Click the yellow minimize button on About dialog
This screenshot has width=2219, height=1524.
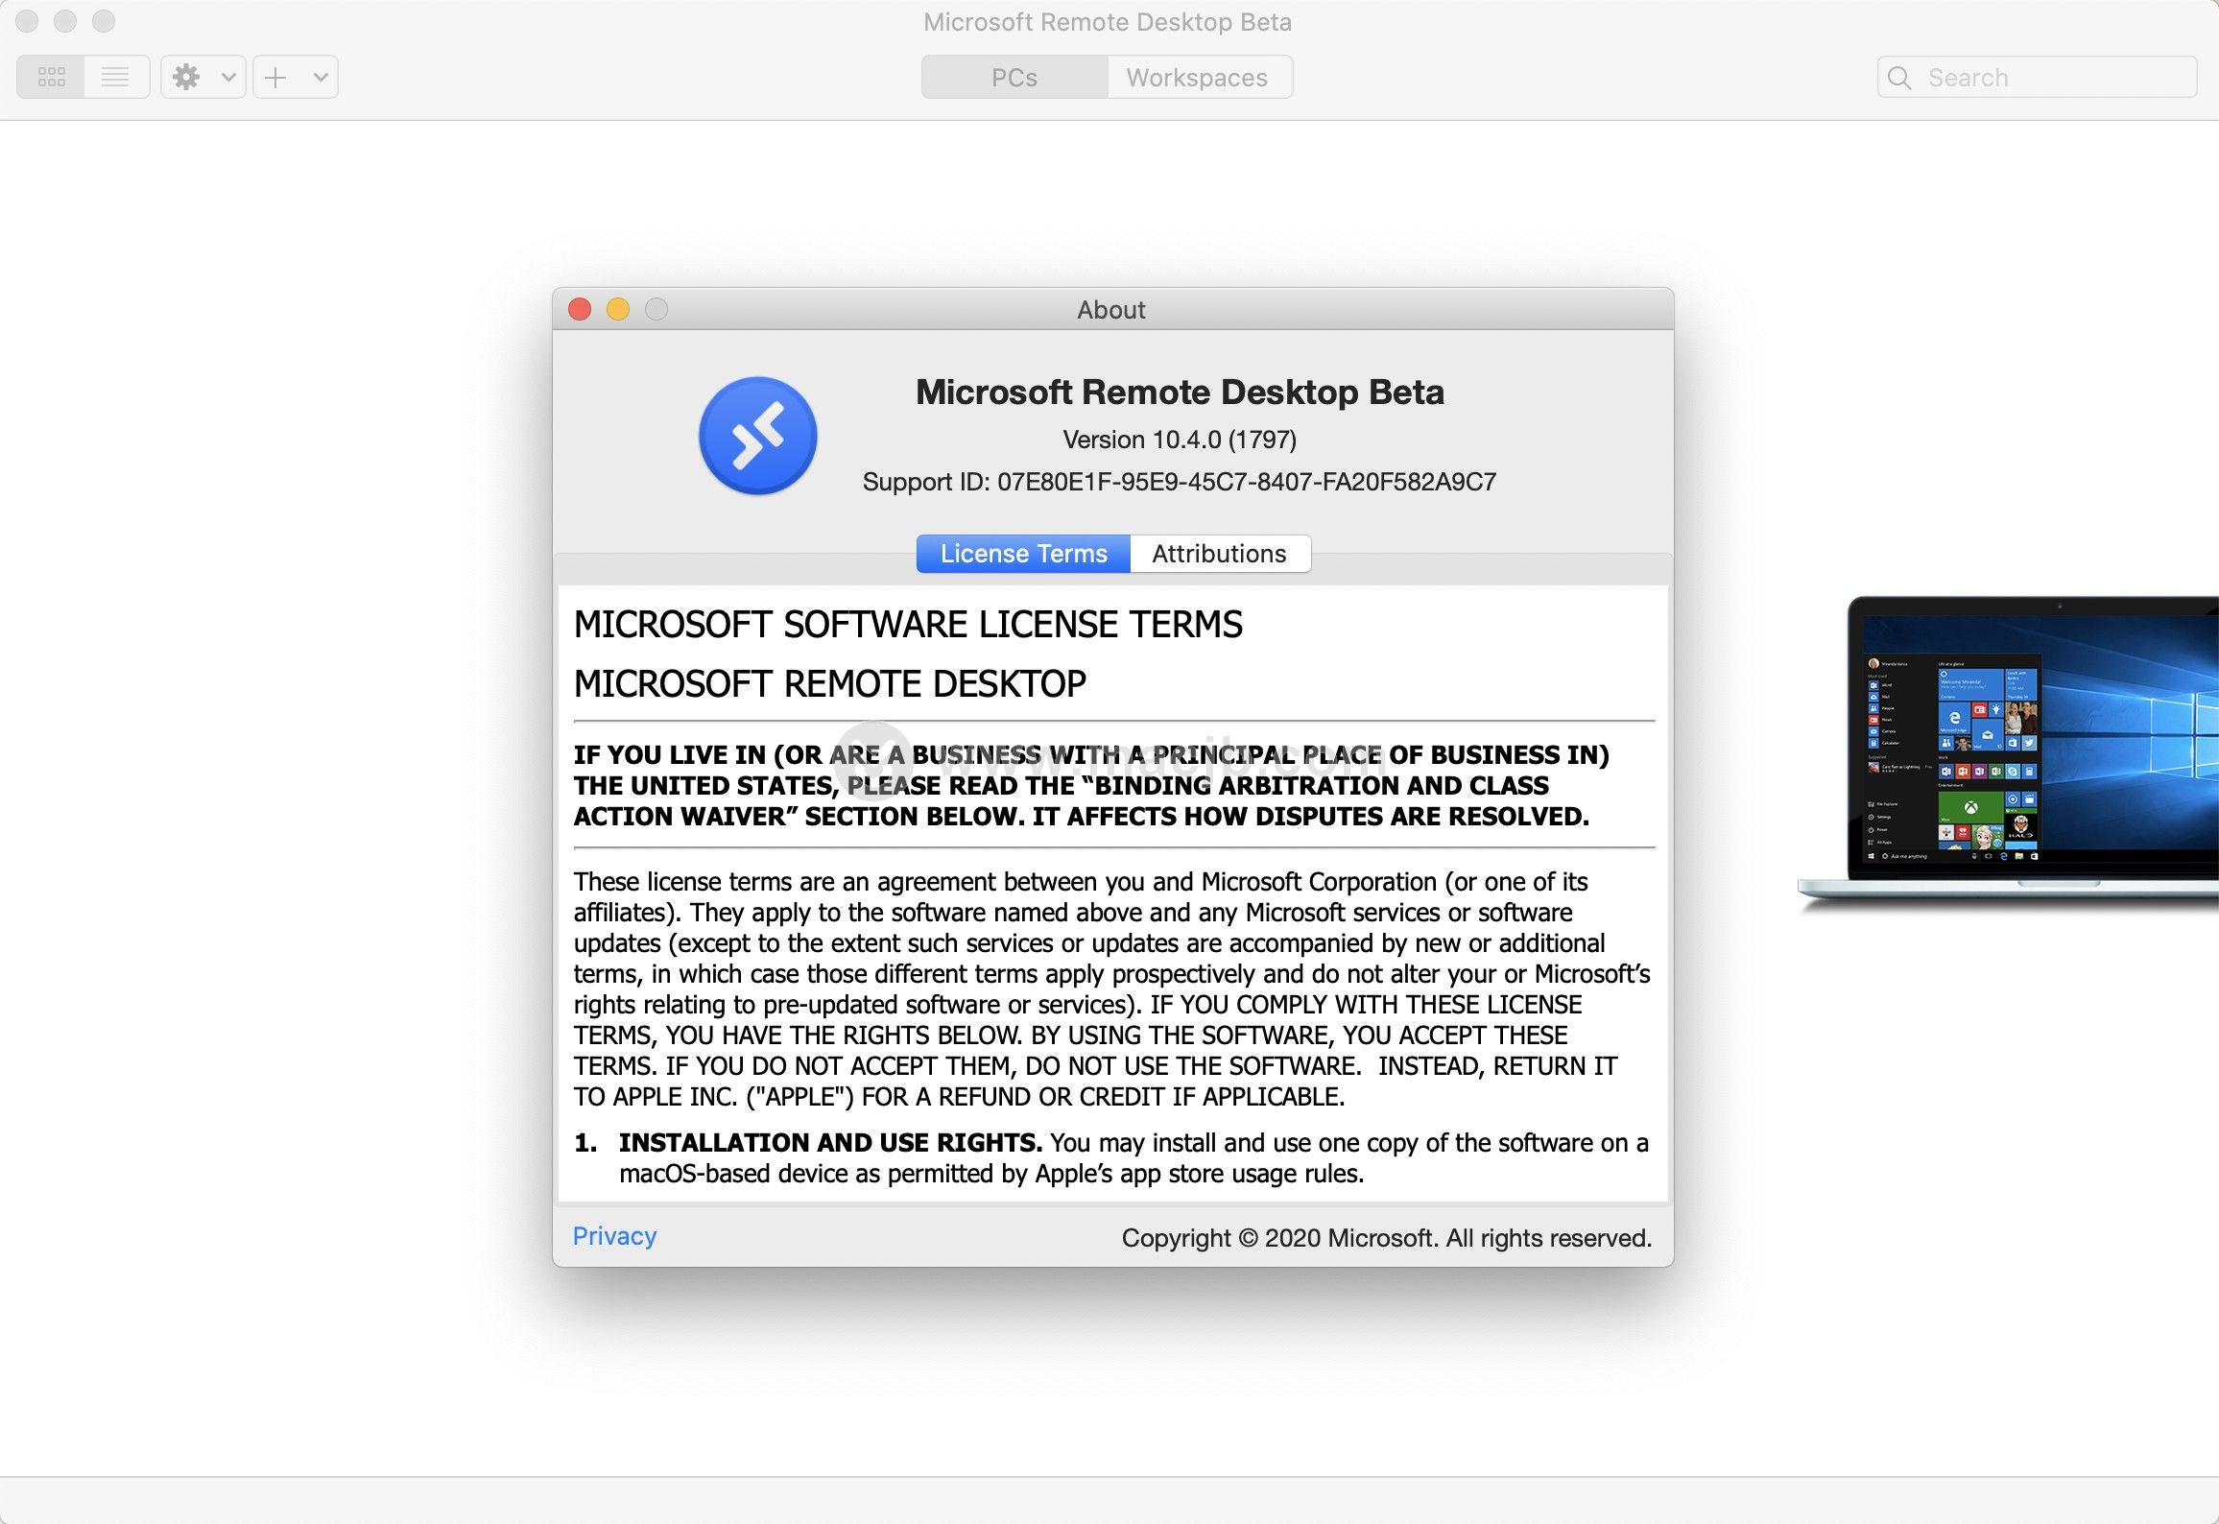tap(617, 308)
